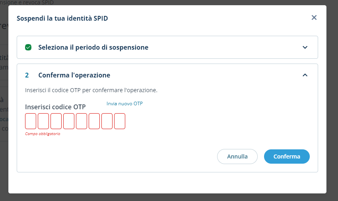Focus the fourth OTP digit box
338x201 pixels.
click(x=69, y=121)
